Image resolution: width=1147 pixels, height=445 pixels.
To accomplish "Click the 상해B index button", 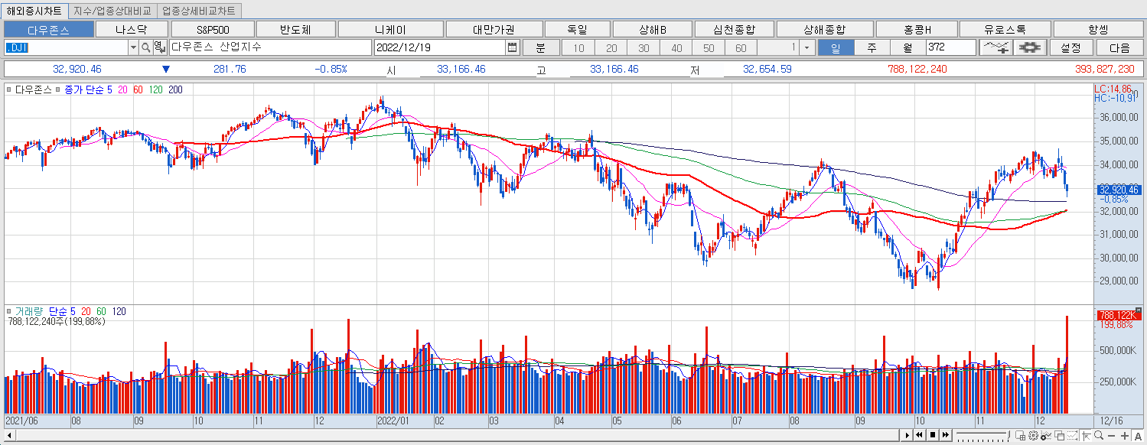I will pos(652,29).
